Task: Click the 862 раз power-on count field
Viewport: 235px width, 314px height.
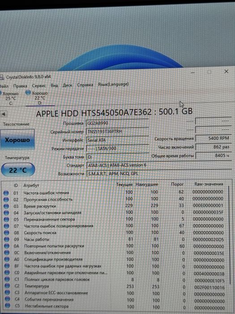Action: pos(213,147)
